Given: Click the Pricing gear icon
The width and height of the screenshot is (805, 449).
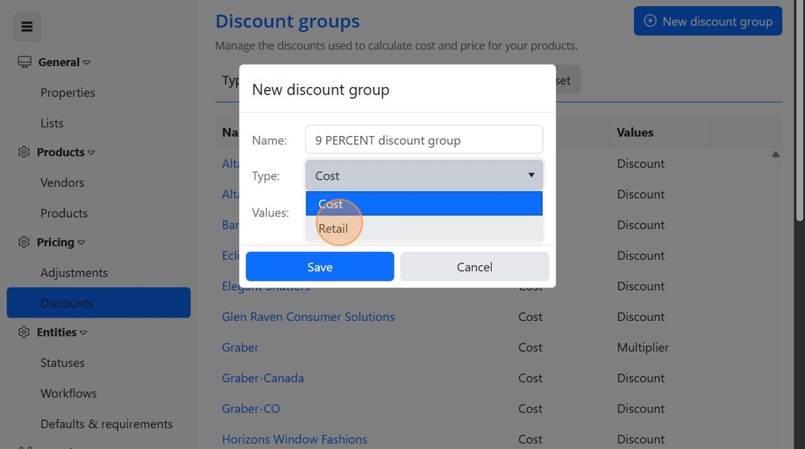Looking at the screenshot, I should click(x=24, y=242).
